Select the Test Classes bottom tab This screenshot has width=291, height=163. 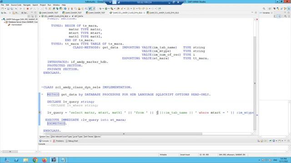coord(88,137)
